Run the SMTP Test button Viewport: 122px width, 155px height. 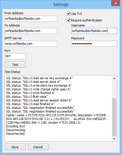click(15, 65)
